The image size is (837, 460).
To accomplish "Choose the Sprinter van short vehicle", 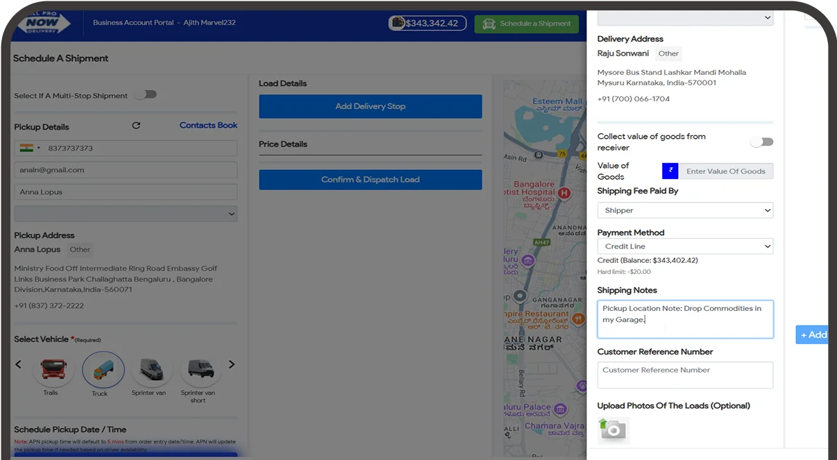I will [200, 370].
